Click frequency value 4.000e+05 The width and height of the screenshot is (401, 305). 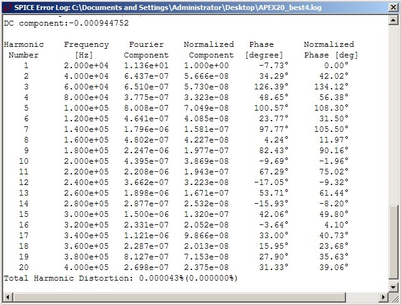click(86, 267)
